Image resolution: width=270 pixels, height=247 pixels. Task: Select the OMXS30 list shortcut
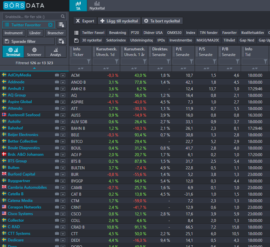point(174,33)
